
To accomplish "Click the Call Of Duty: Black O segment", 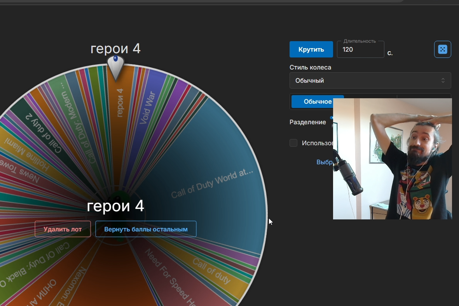I will coord(34,265).
